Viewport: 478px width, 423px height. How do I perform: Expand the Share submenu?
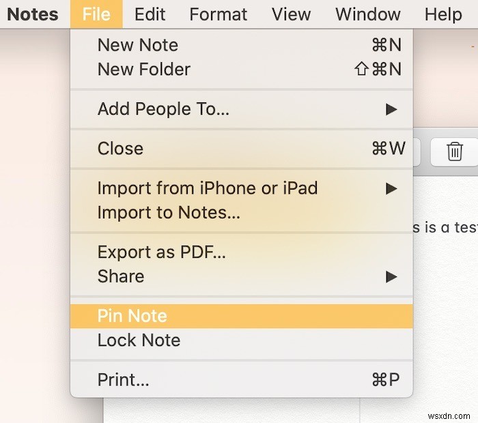(242, 276)
